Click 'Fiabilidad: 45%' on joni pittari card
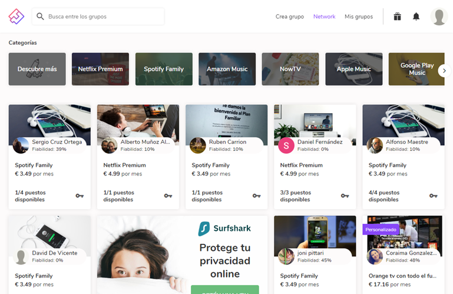This screenshot has width=453, height=294. tap(315, 260)
